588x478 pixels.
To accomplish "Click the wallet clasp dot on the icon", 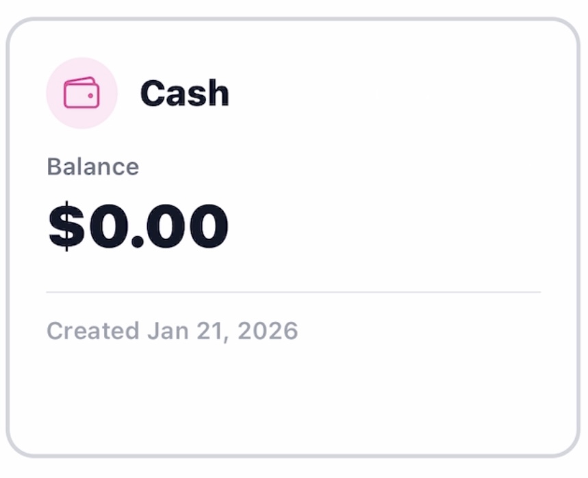I will click(92, 97).
